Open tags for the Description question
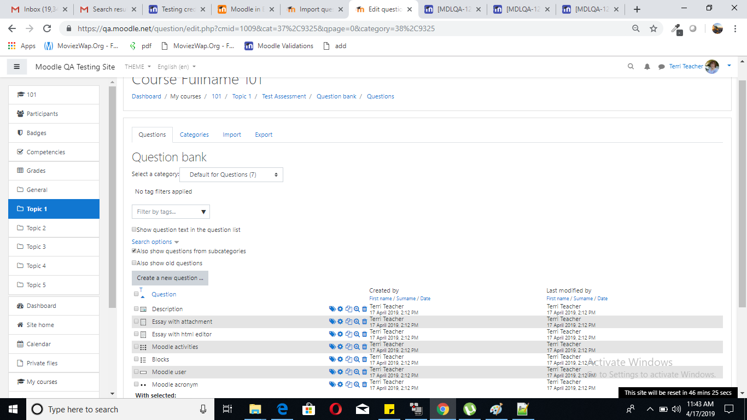 point(332,309)
